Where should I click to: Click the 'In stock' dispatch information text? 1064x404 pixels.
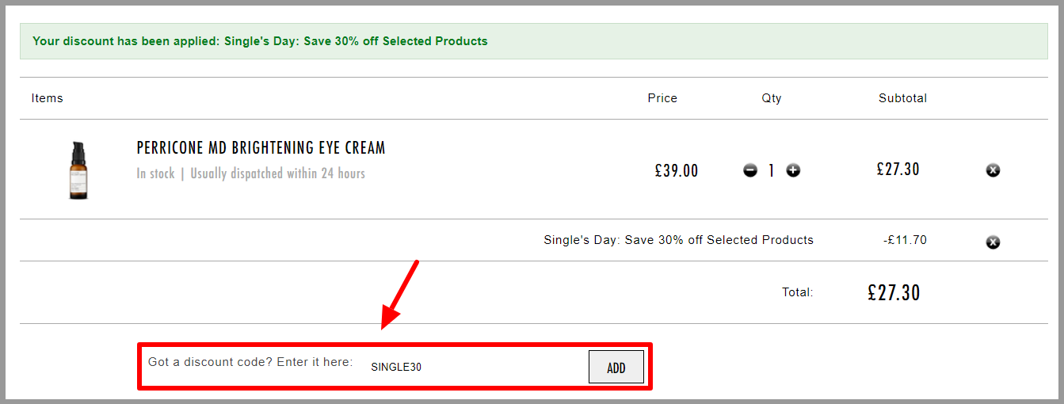click(250, 173)
